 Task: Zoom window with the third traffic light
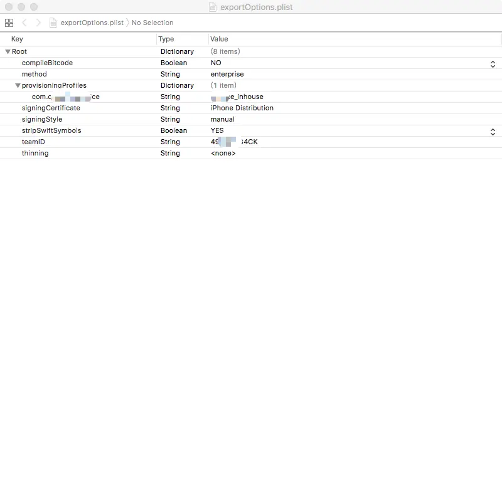tap(34, 7)
